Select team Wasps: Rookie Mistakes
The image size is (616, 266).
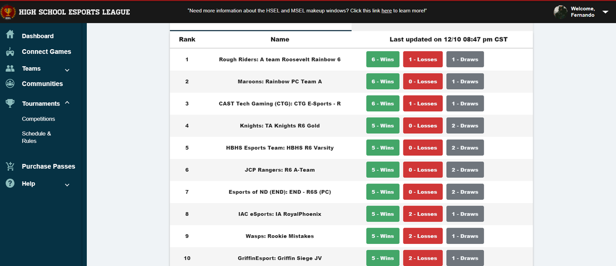coord(280,236)
